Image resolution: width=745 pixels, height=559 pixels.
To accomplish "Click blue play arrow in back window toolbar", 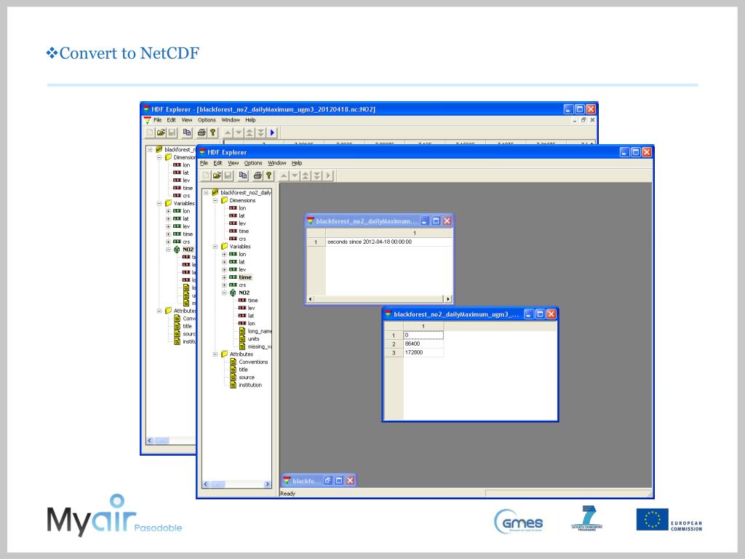I will pos(272,132).
